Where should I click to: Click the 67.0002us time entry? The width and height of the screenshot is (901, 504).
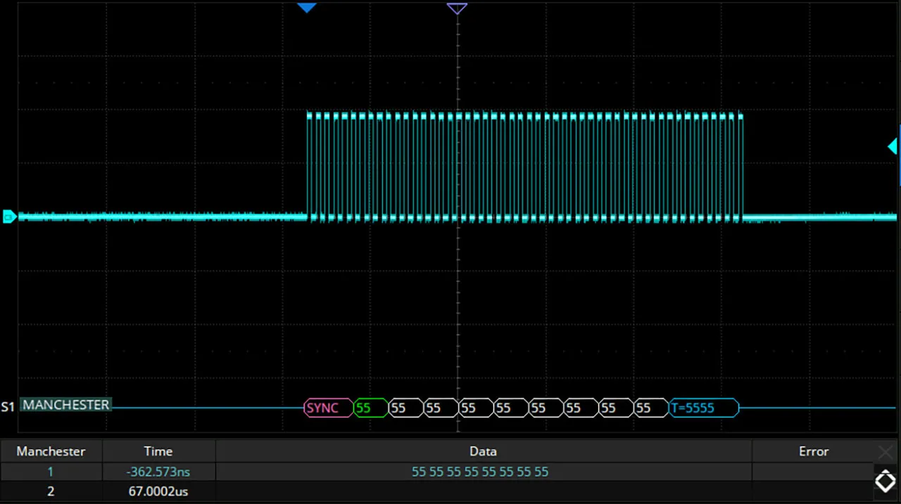click(158, 491)
